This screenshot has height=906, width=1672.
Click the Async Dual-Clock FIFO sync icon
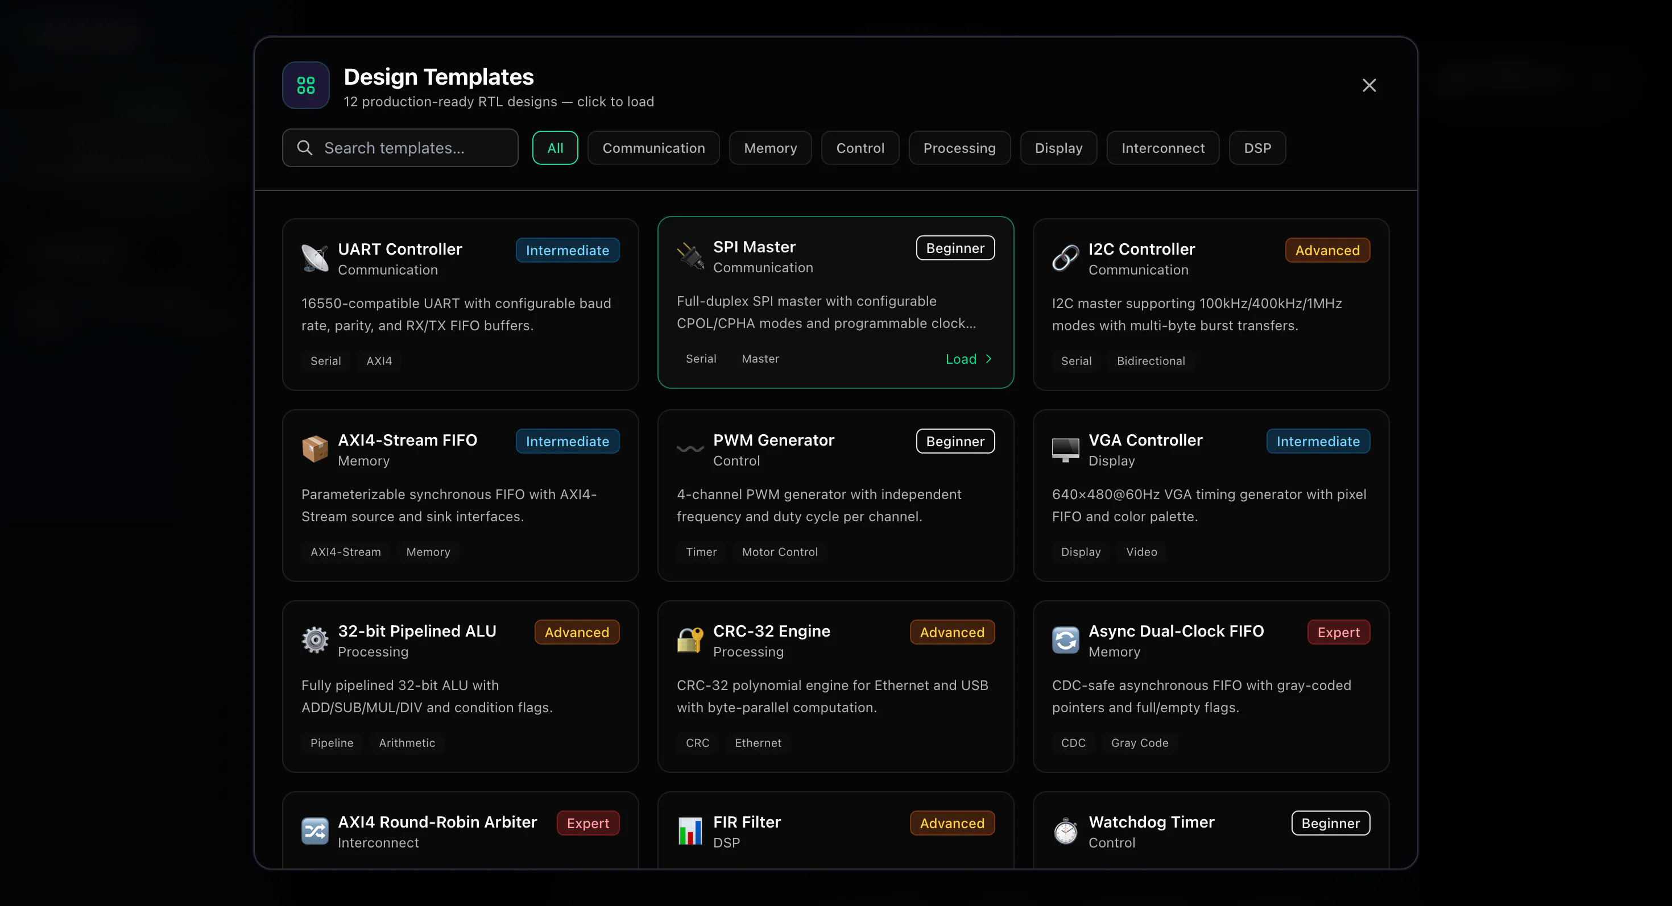click(1065, 641)
